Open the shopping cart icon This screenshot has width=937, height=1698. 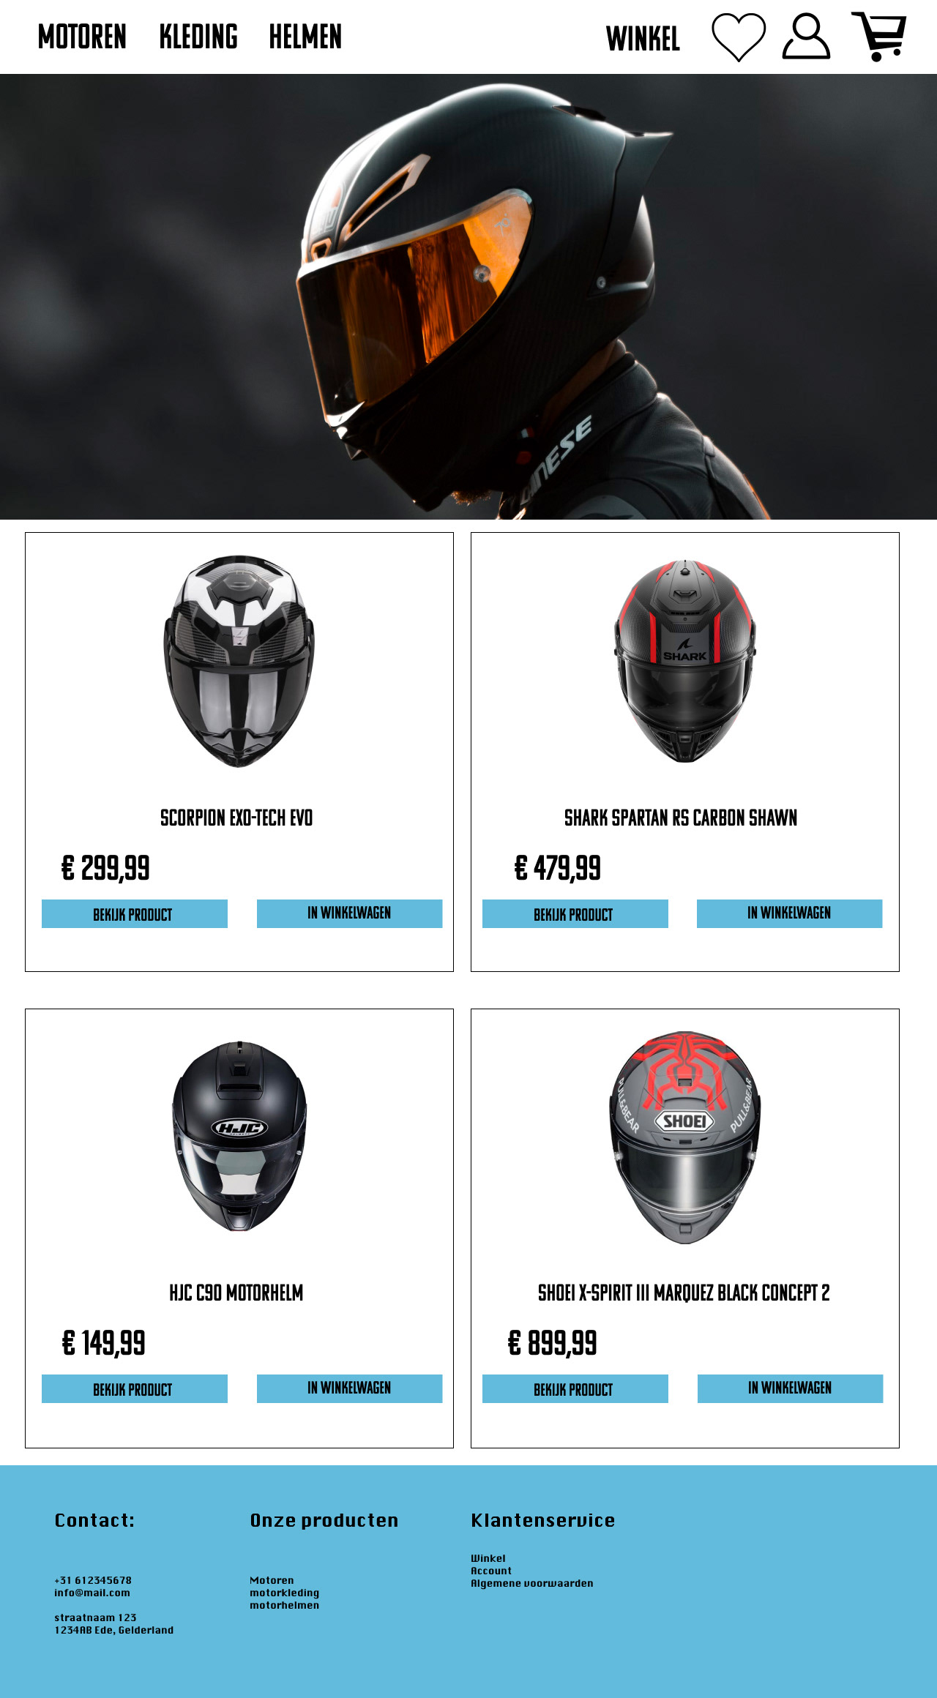click(x=878, y=37)
